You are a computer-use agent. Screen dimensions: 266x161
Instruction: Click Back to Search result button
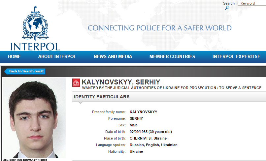(25, 71)
